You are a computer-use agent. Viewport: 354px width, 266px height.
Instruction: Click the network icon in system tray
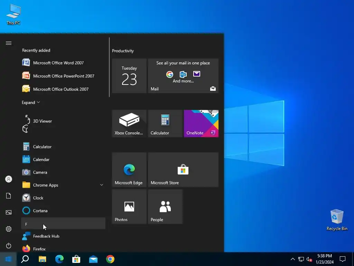click(x=301, y=259)
